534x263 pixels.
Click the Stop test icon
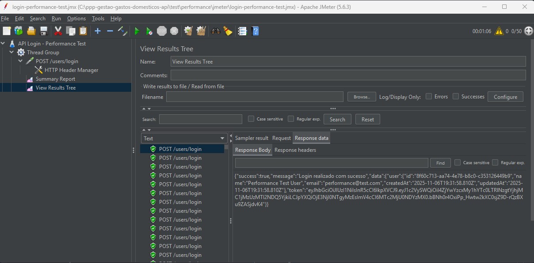pyautogui.click(x=162, y=31)
